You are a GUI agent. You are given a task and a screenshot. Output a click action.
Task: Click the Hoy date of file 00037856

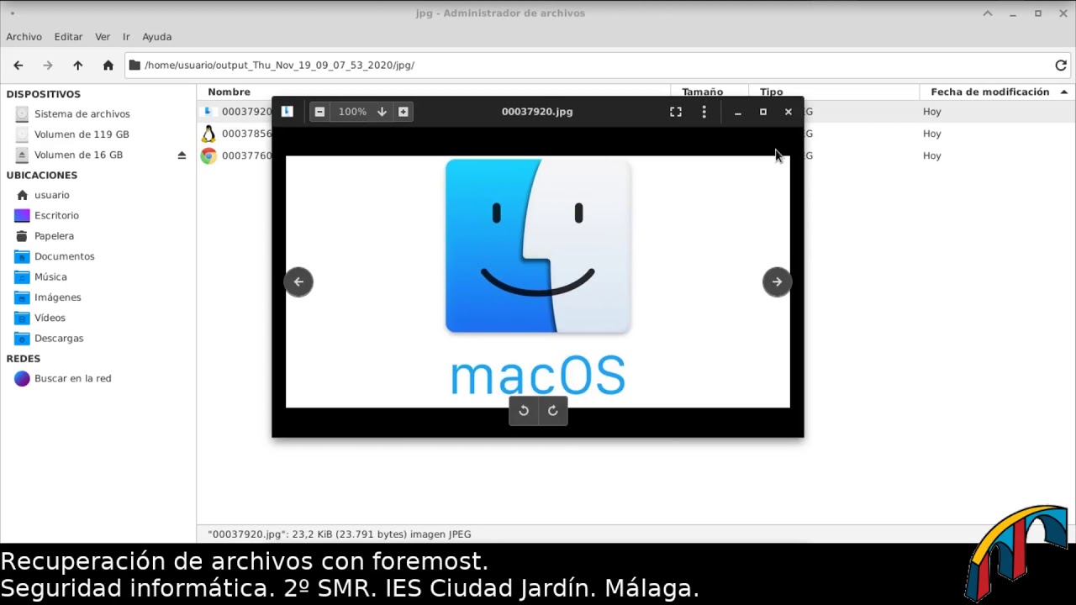coord(931,134)
